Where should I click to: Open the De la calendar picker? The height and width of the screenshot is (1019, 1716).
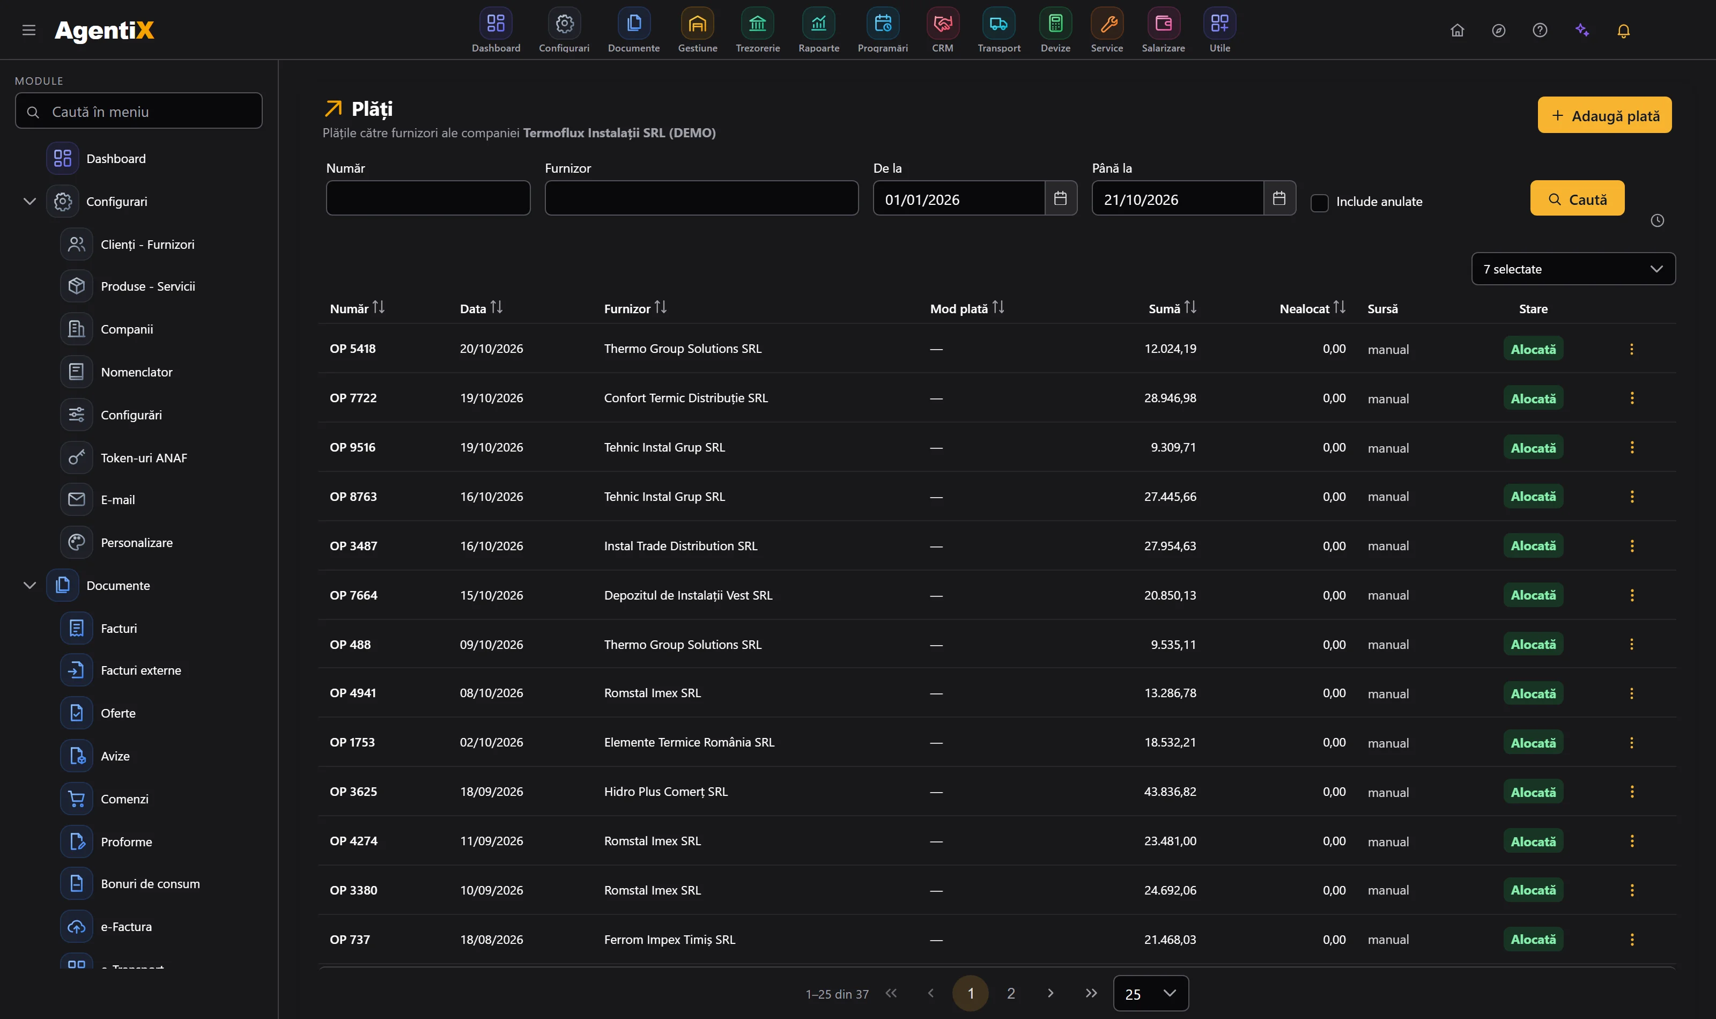point(1061,198)
